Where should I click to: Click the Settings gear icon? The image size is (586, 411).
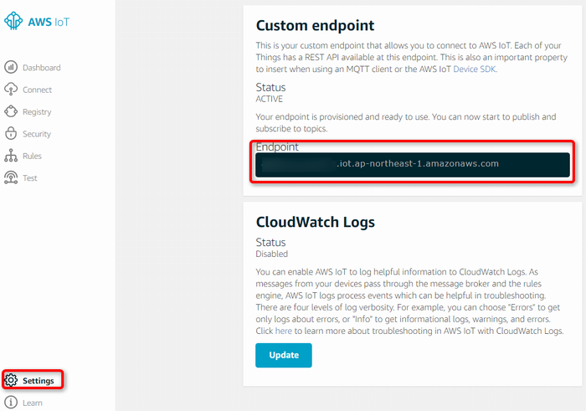pos(11,380)
